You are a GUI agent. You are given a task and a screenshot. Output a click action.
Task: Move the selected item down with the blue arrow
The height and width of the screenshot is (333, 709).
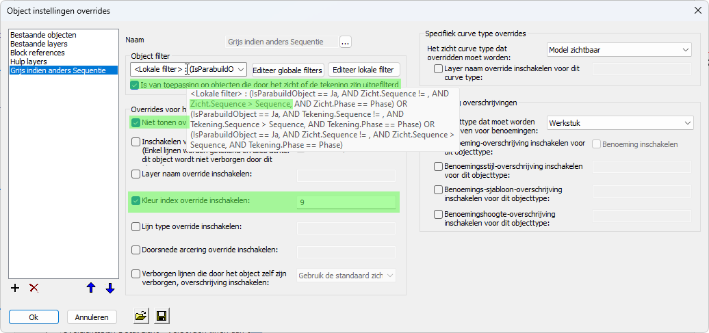109,288
